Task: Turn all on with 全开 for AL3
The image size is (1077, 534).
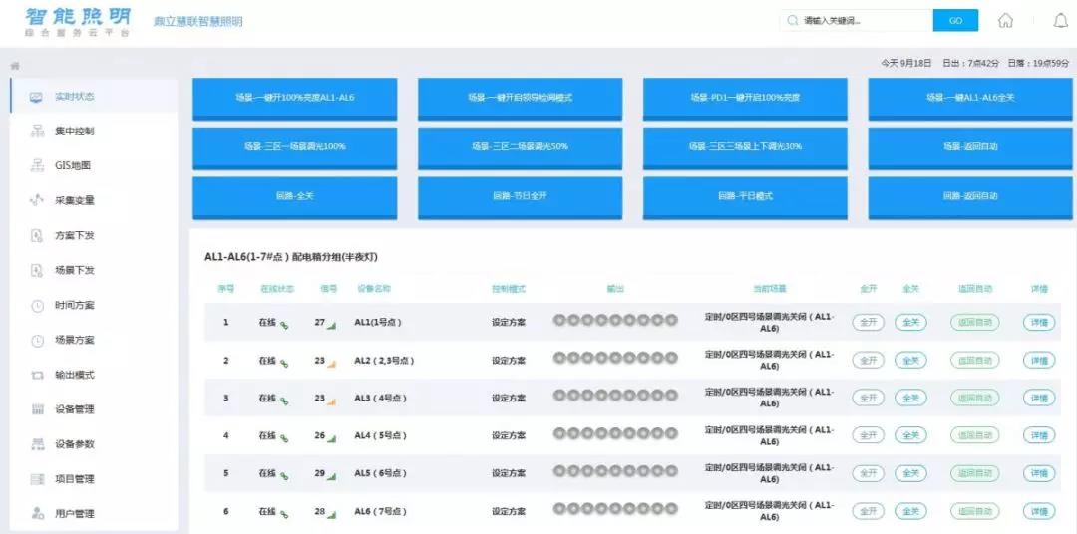Action: pyautogui.click(x=868, y=398)
